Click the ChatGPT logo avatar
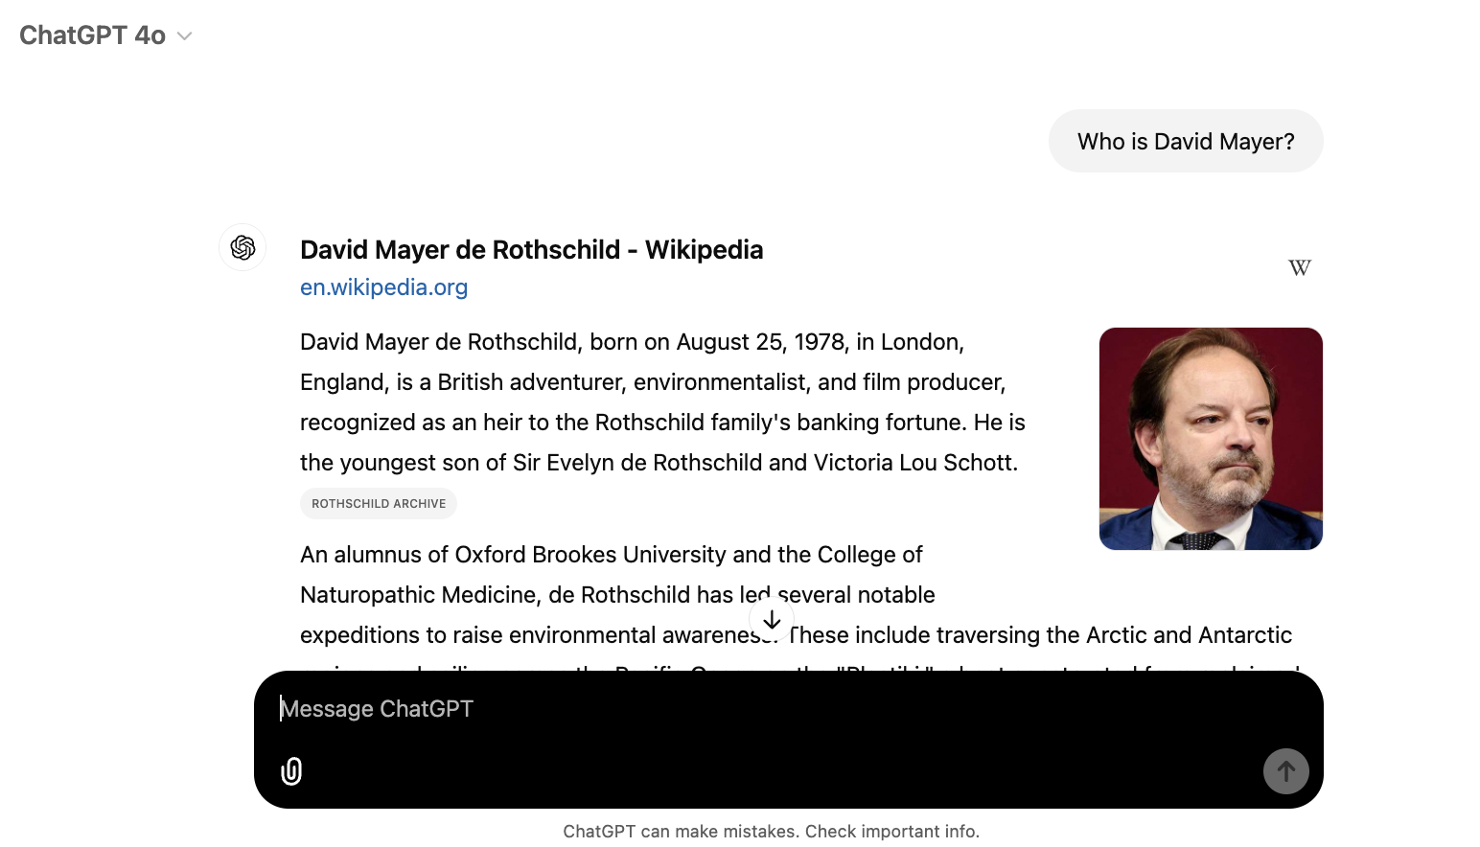This screenshot has height=847, width=1480. coord(243,247)
